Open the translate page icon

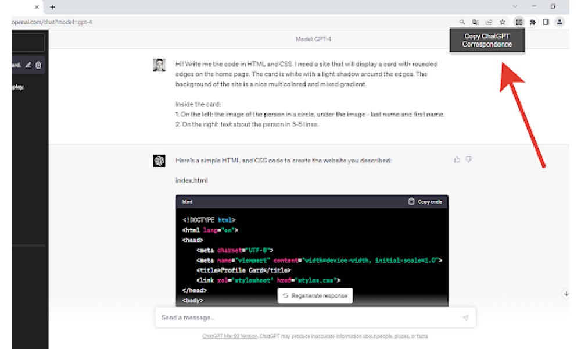tap(475, 22)
